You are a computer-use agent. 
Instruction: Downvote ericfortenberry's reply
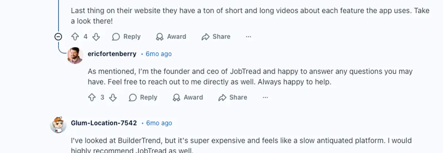[x=113, y=97]
